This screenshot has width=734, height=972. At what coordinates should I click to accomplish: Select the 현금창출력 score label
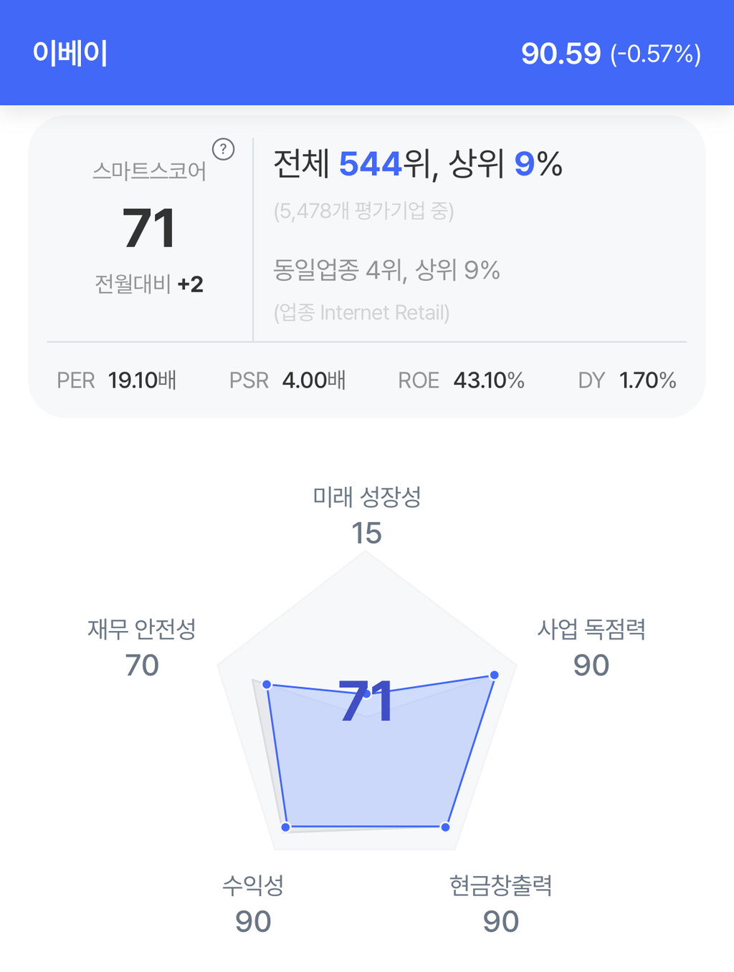pyautogui.click(x=500, y=885)
